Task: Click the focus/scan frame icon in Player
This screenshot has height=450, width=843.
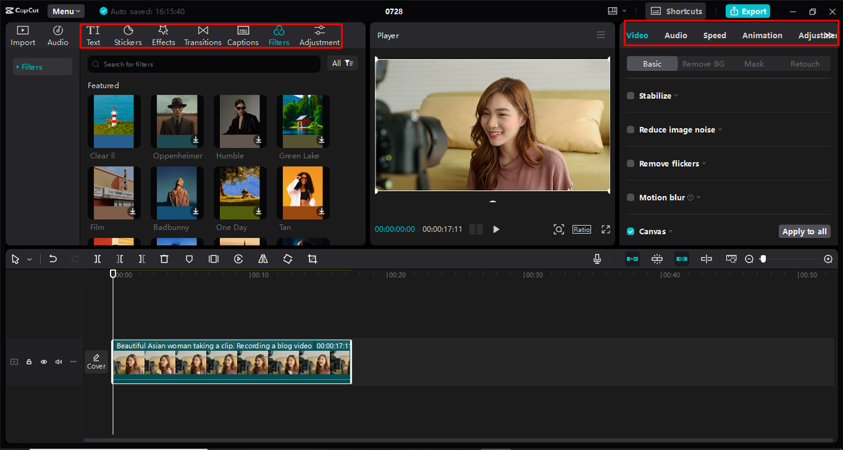Action: click(x=558, y=229)
